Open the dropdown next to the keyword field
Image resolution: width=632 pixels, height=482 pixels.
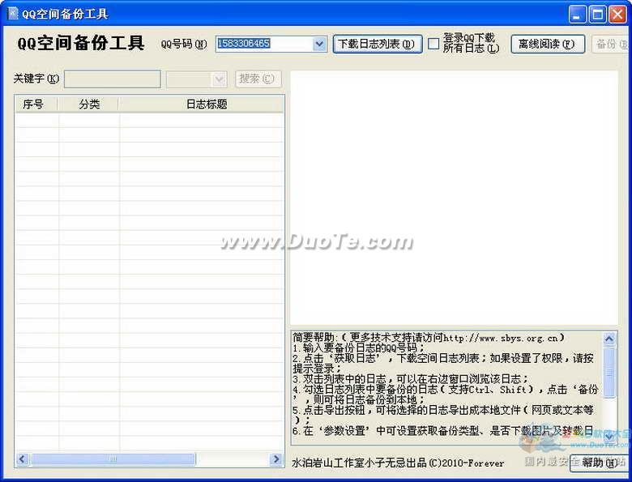(x=220, y=79)
